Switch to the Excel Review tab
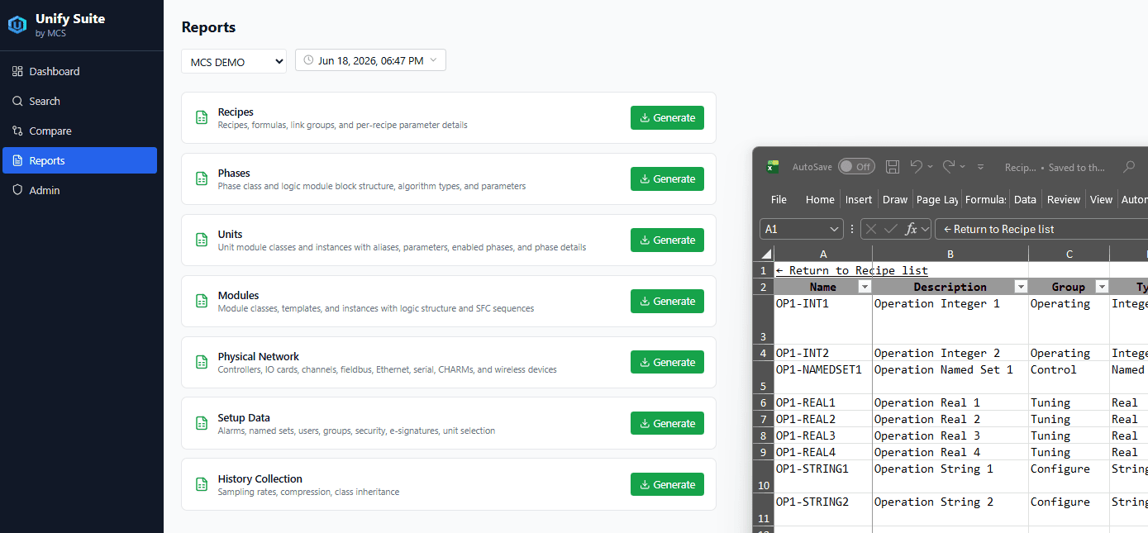The width and height of the screenshot is (1148, 533). coord(1064,199)
